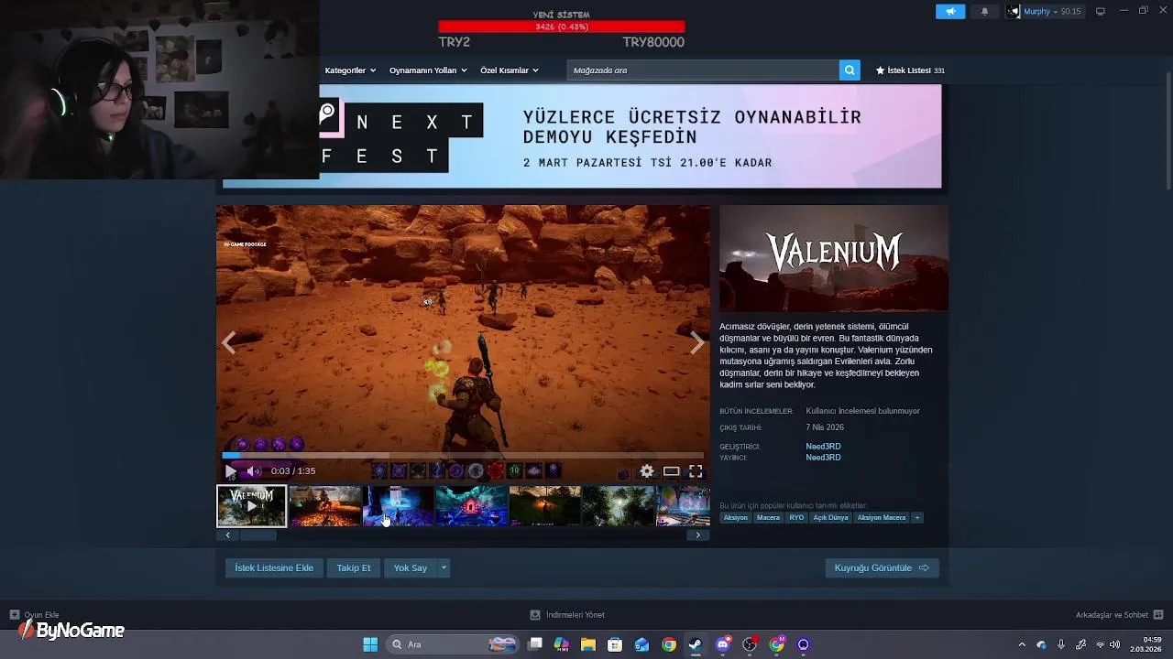This screenshot has width=1173, height=659.
Task: Click the Valenium game logo image
Action: tap(834, 258)
